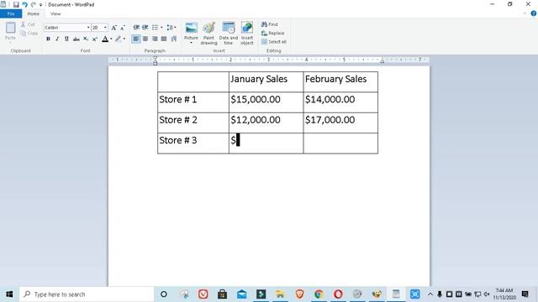Align text right
Screen dimensions: 538x302
tap(155, 39)
